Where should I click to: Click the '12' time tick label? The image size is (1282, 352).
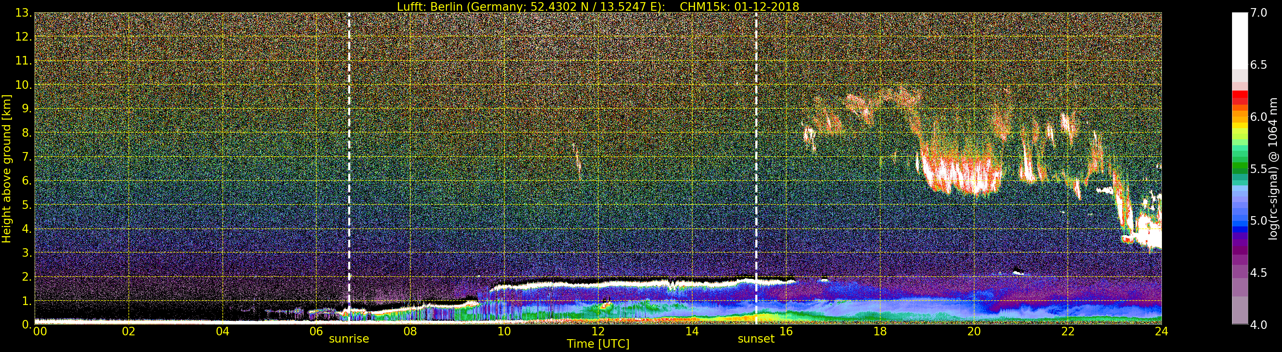click(598, 331)
